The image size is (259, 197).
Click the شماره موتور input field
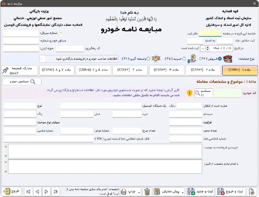[77, 131]
